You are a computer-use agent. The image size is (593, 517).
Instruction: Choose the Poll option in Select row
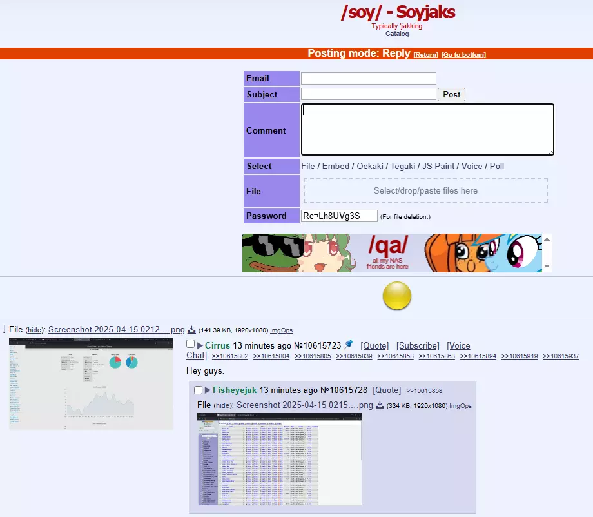(496, 167)
